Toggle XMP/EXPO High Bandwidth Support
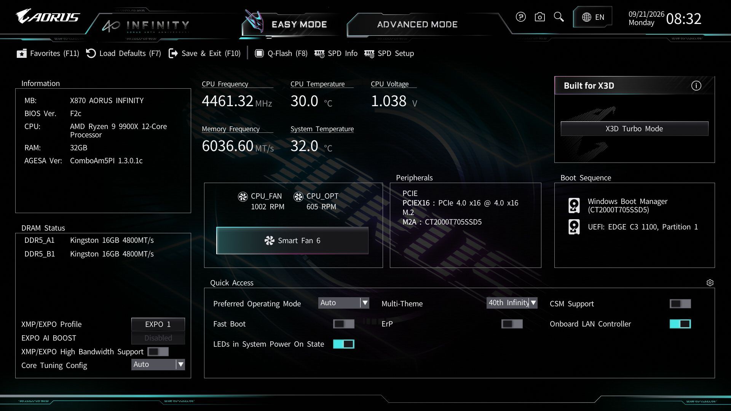 click(158, 352)
